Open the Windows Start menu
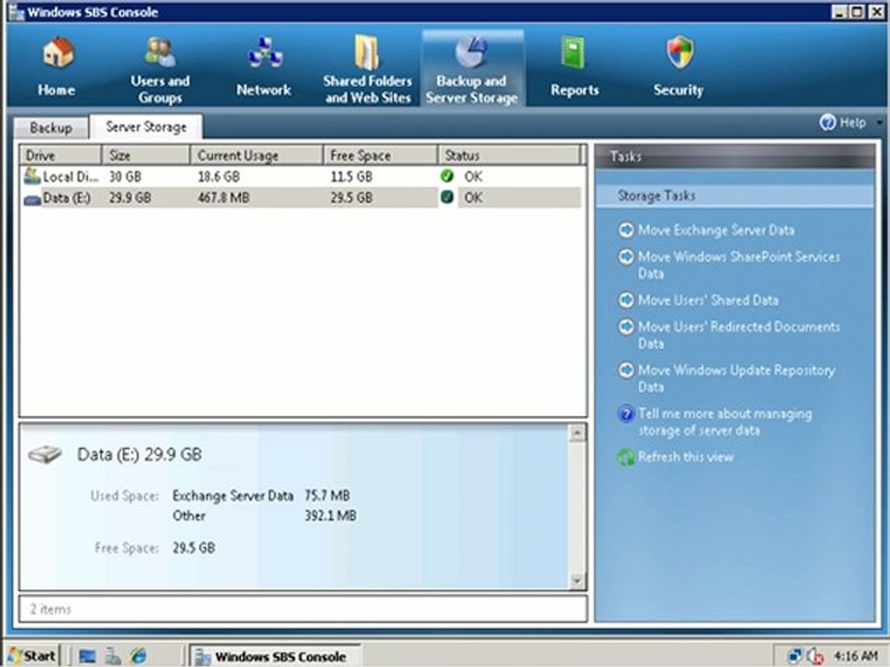 click(32, 656)
